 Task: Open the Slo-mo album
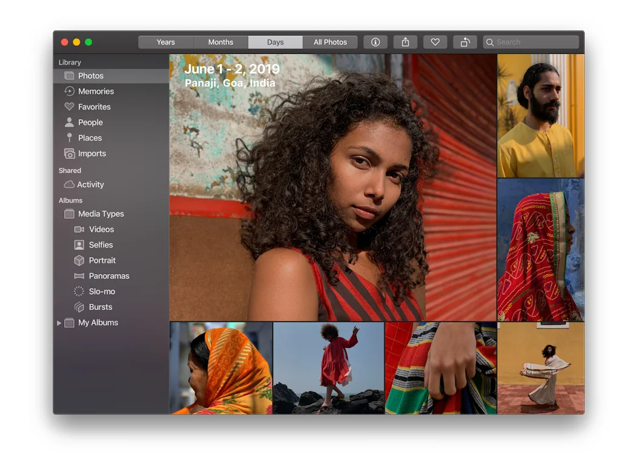101,291
